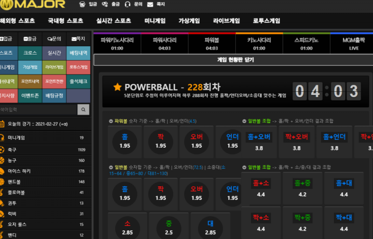
Task: Open 럭비 list row
Action: tap(45, 214)
